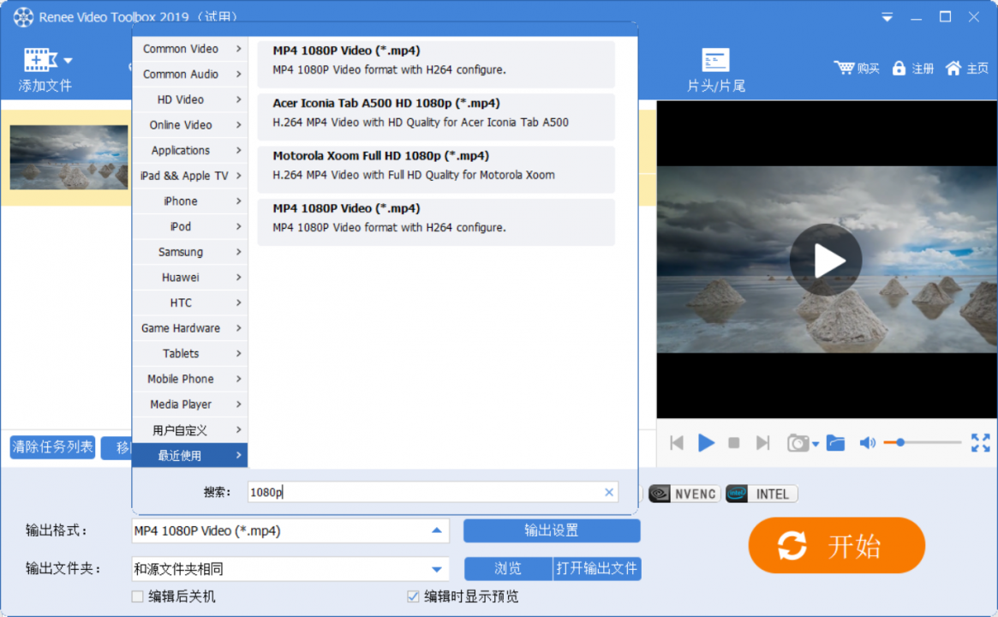Clear the search box with X
998x617 pixels.
click(609, 492)
